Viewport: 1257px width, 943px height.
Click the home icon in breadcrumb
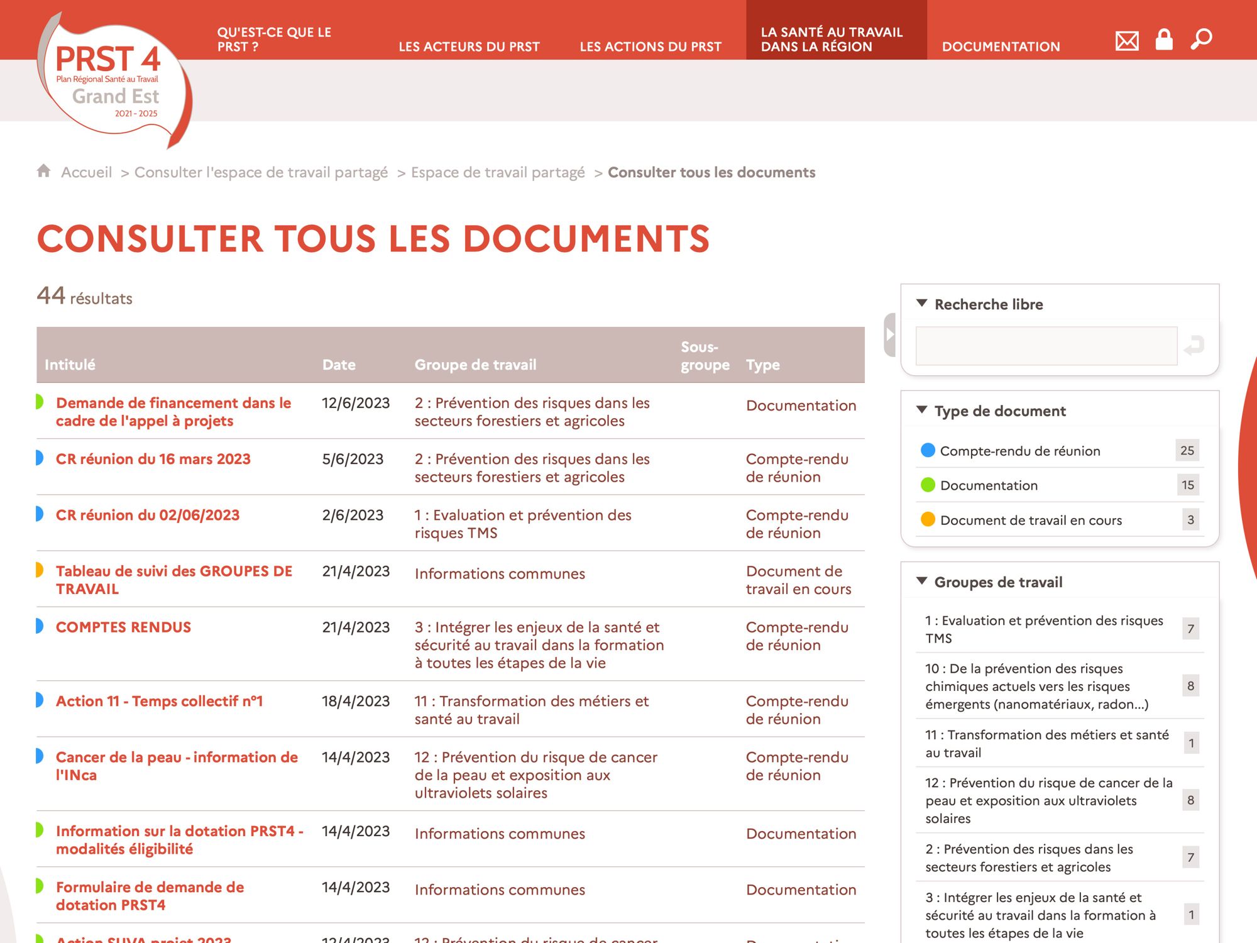(43, 171)
